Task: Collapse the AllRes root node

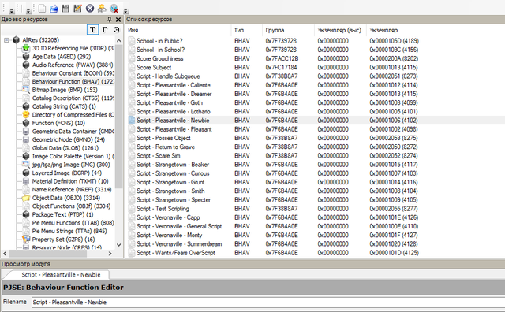Action: (x=6, y=40)
